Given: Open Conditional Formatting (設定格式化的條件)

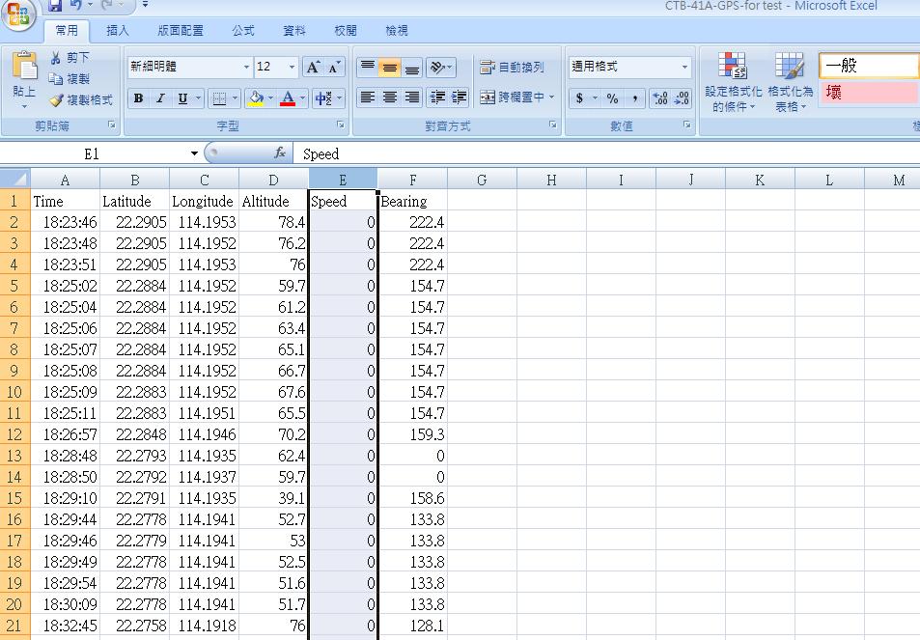Looking at the screenshot, I should click(733, 81).
